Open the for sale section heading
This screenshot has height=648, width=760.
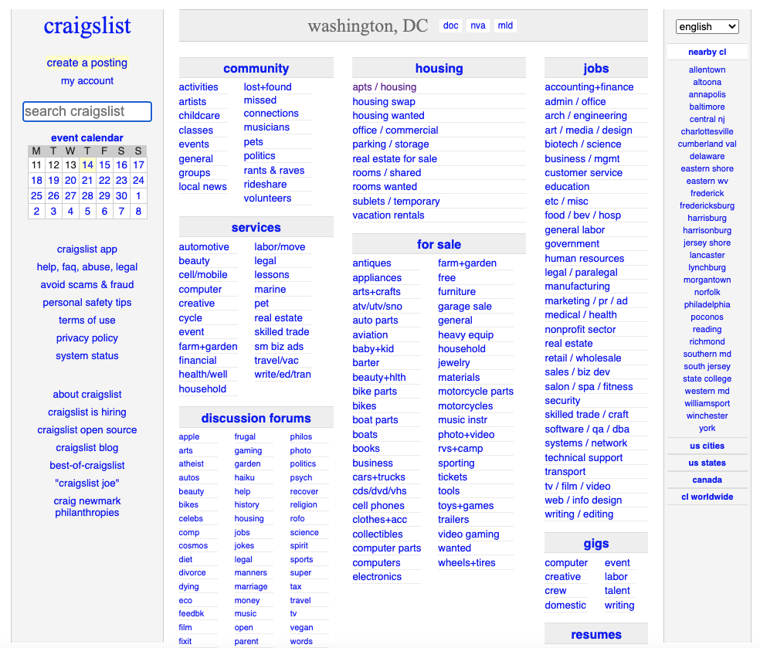[x=439, y=244]
